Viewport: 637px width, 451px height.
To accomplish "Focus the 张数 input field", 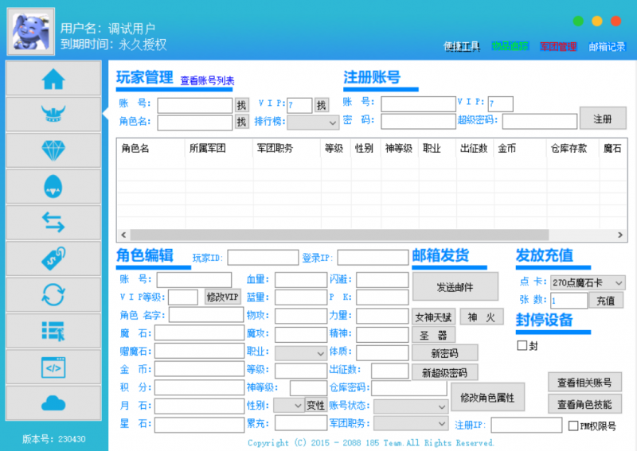I will [x=569, y=301].
